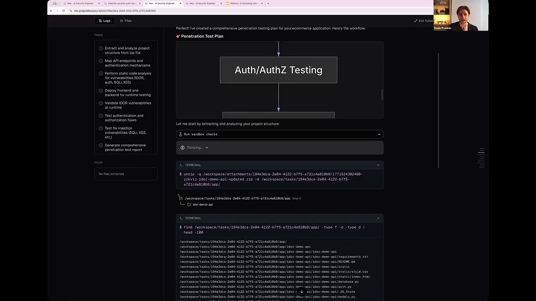Click the No files extracted box

coord(126,174)
